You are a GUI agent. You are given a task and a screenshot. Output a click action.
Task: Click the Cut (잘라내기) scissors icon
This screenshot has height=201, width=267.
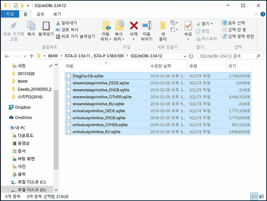[58, 23]
